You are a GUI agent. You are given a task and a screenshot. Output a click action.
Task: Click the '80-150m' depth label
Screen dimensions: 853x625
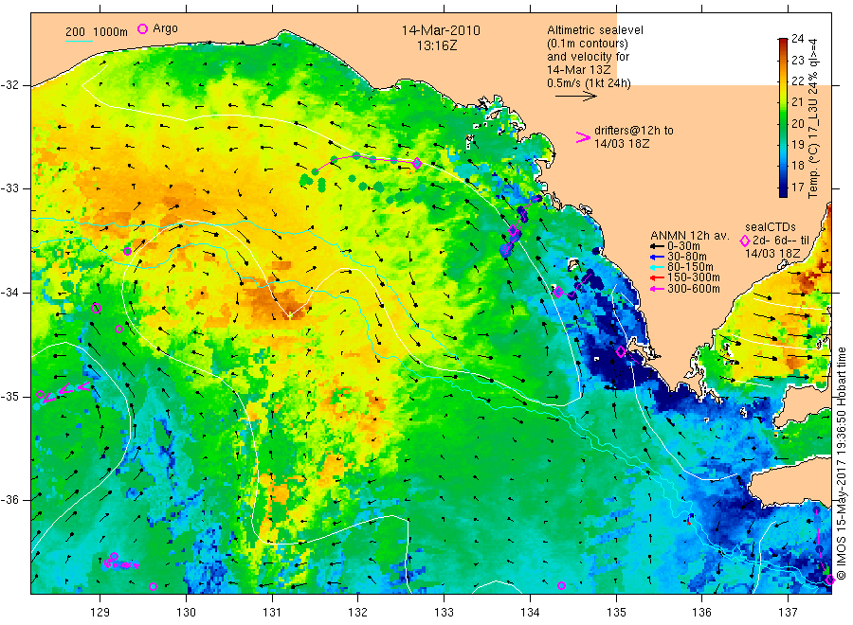click(690, 267)
